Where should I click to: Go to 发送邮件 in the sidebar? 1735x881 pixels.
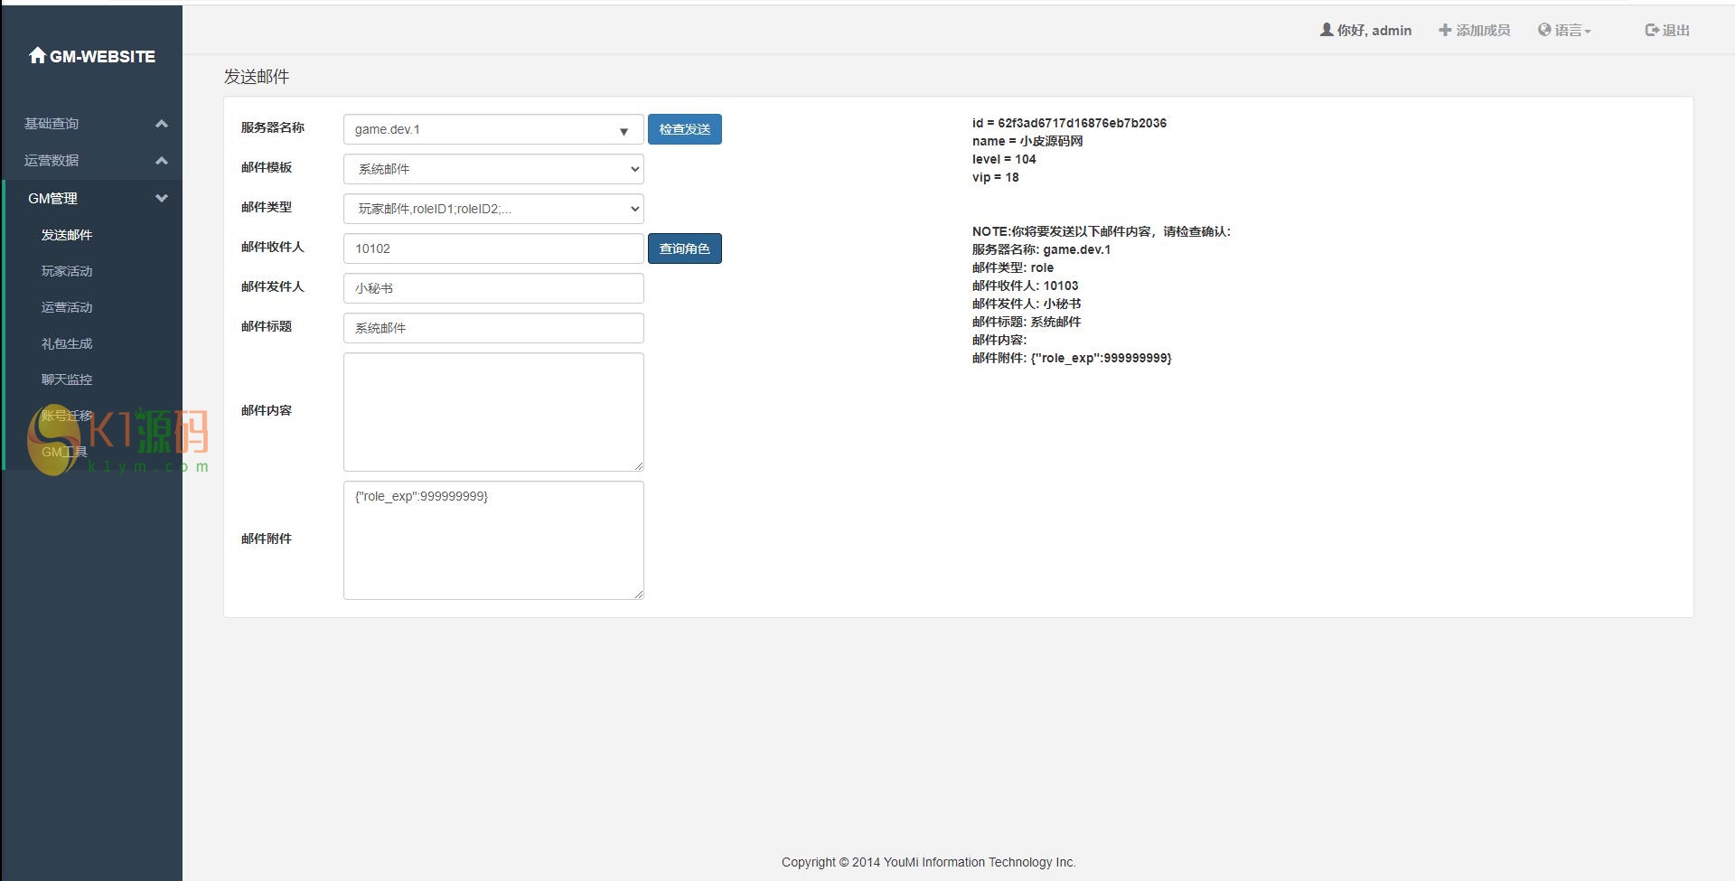pyautogui.click(x=67, y=235)
